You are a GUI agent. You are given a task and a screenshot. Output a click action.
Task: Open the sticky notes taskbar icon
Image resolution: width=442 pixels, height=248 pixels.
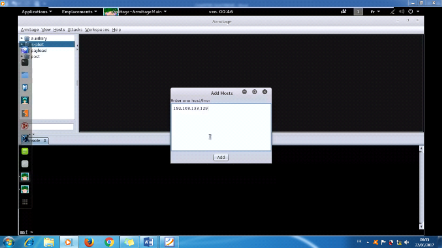129,242
